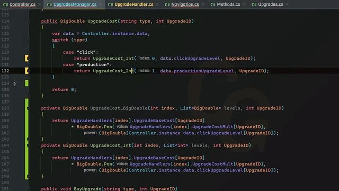Screen dimensions: 339x191
Task: Click the 'power:' hint on line 142
Action: (x=90, y=133)
